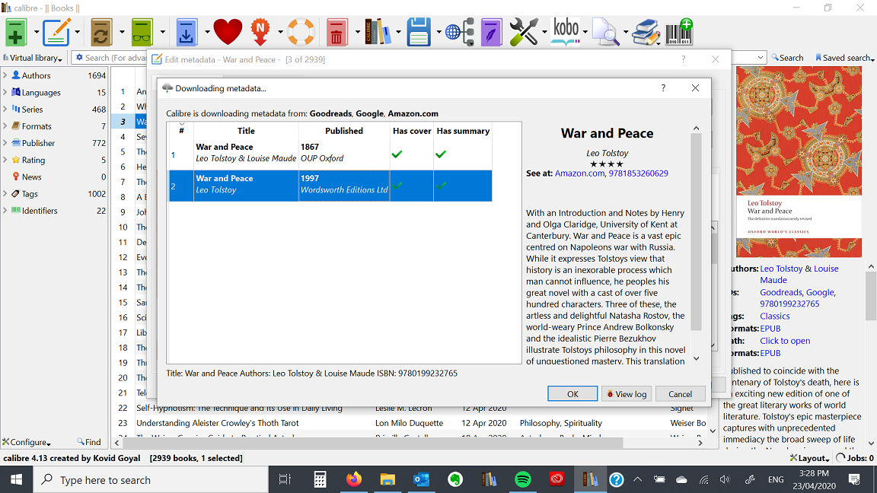Click the Kobo utilities icon

pos(566,32)
